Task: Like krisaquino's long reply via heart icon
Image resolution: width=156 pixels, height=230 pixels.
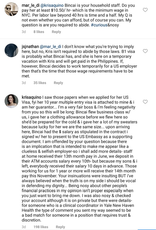Action: (145, 102)
